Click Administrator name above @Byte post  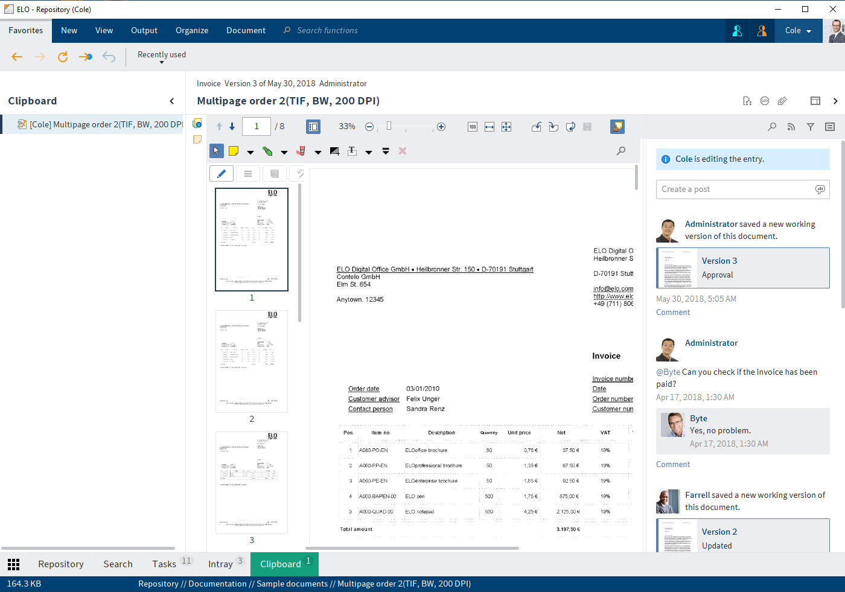pos(711,343)
